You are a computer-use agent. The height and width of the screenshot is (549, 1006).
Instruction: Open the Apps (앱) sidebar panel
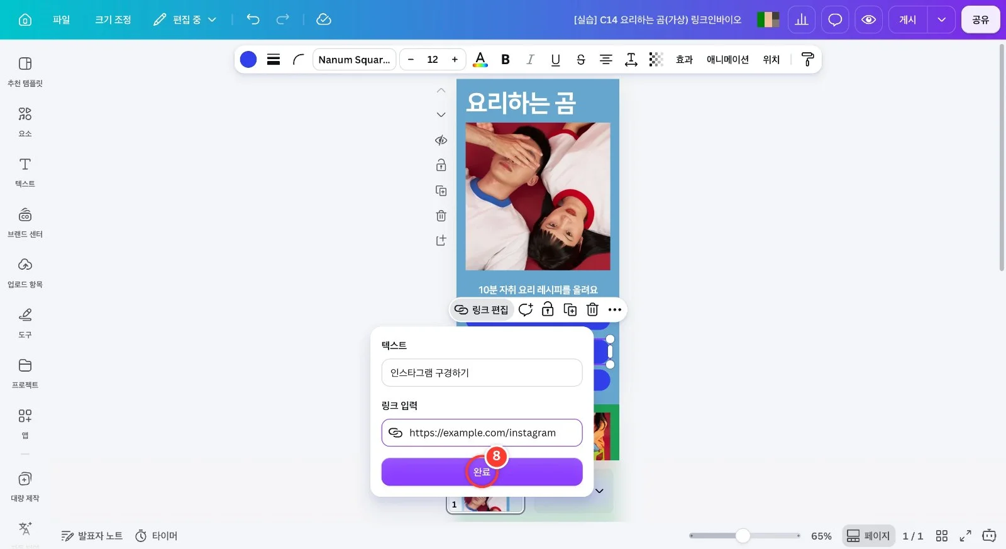[x=25, y=423]
